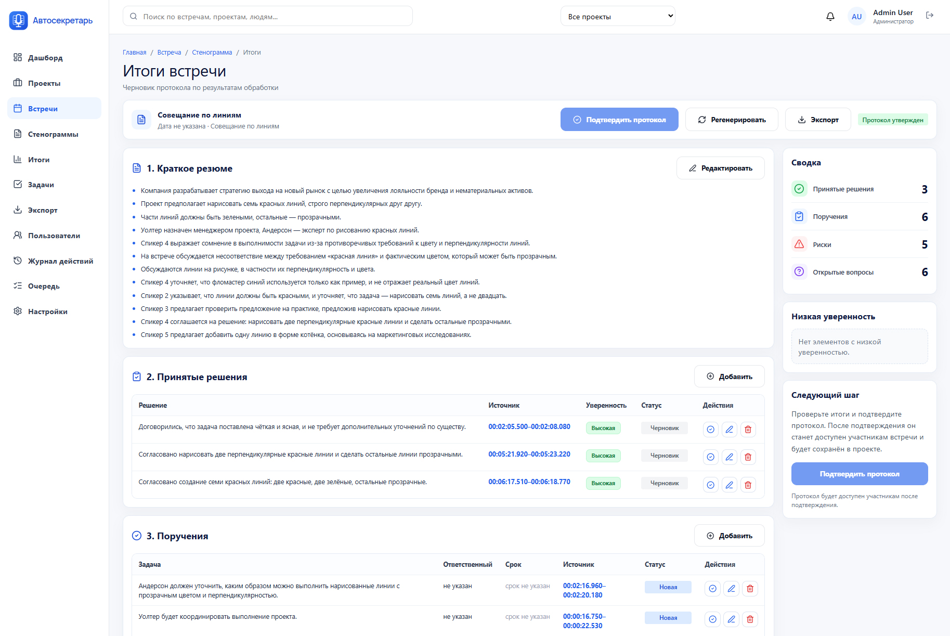950x636 pixels.
Task: Click the Итоги встречи page heading
Action: click(174, 71)
